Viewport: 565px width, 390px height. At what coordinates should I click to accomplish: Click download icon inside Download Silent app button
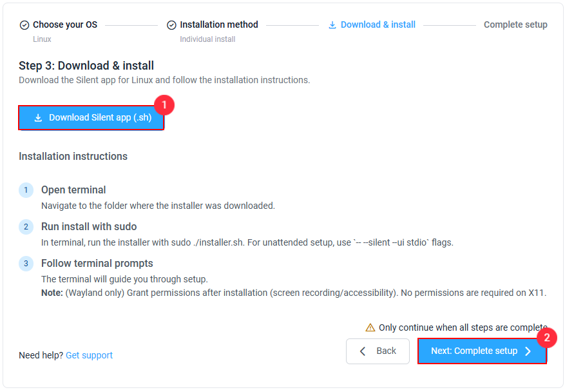click(x=38, y=118)
